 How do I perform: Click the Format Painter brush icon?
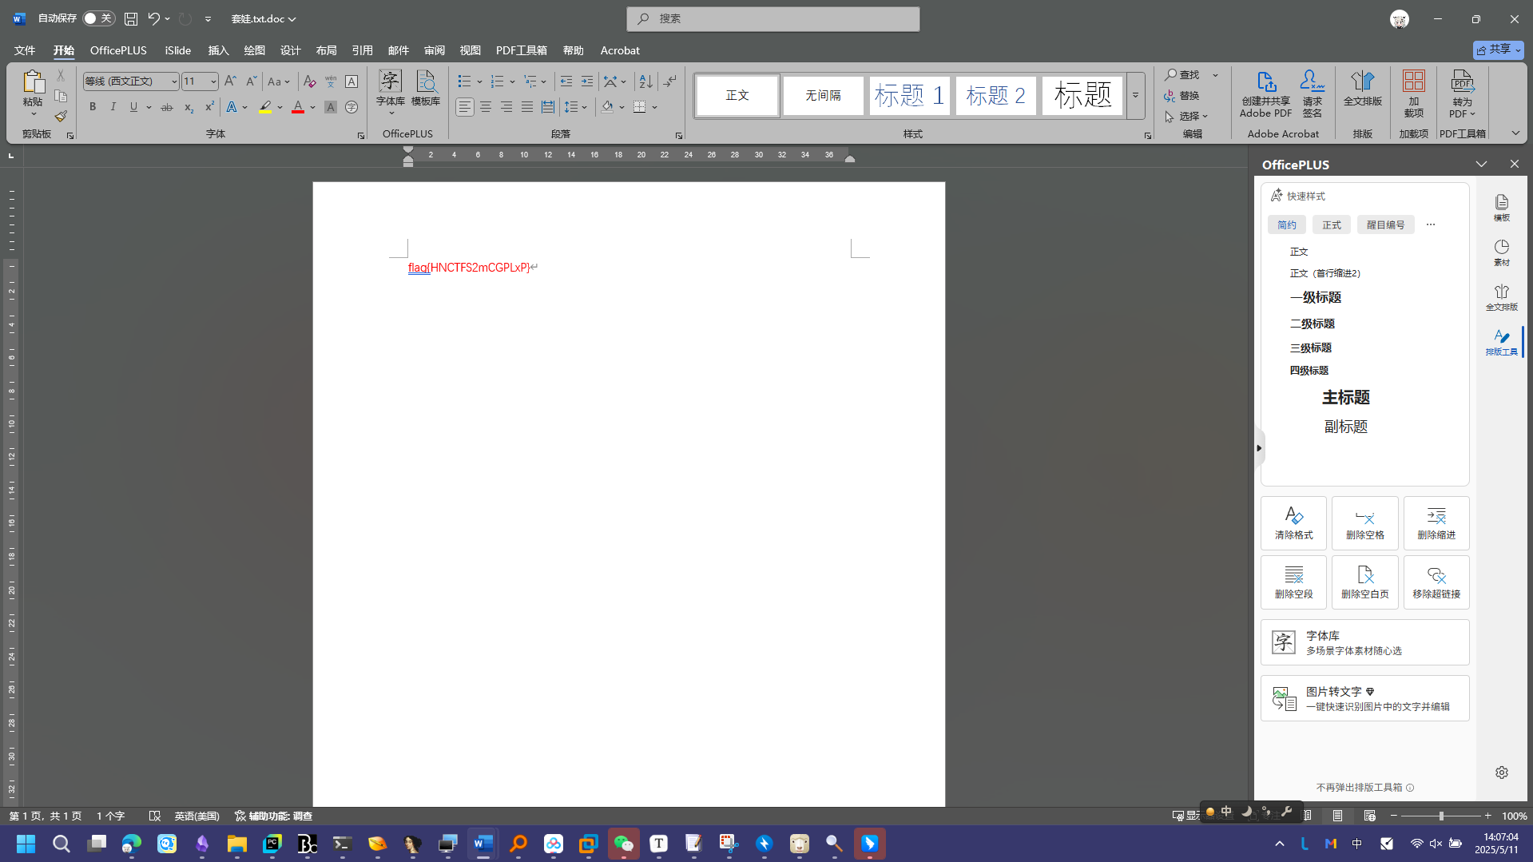pos(61,117)
